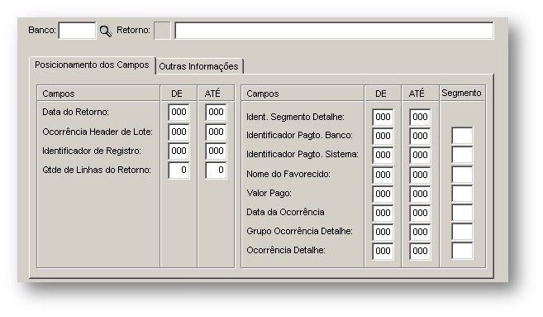
Task: Click the magnifier search icon beside Banco
Action: click(106, 31)
